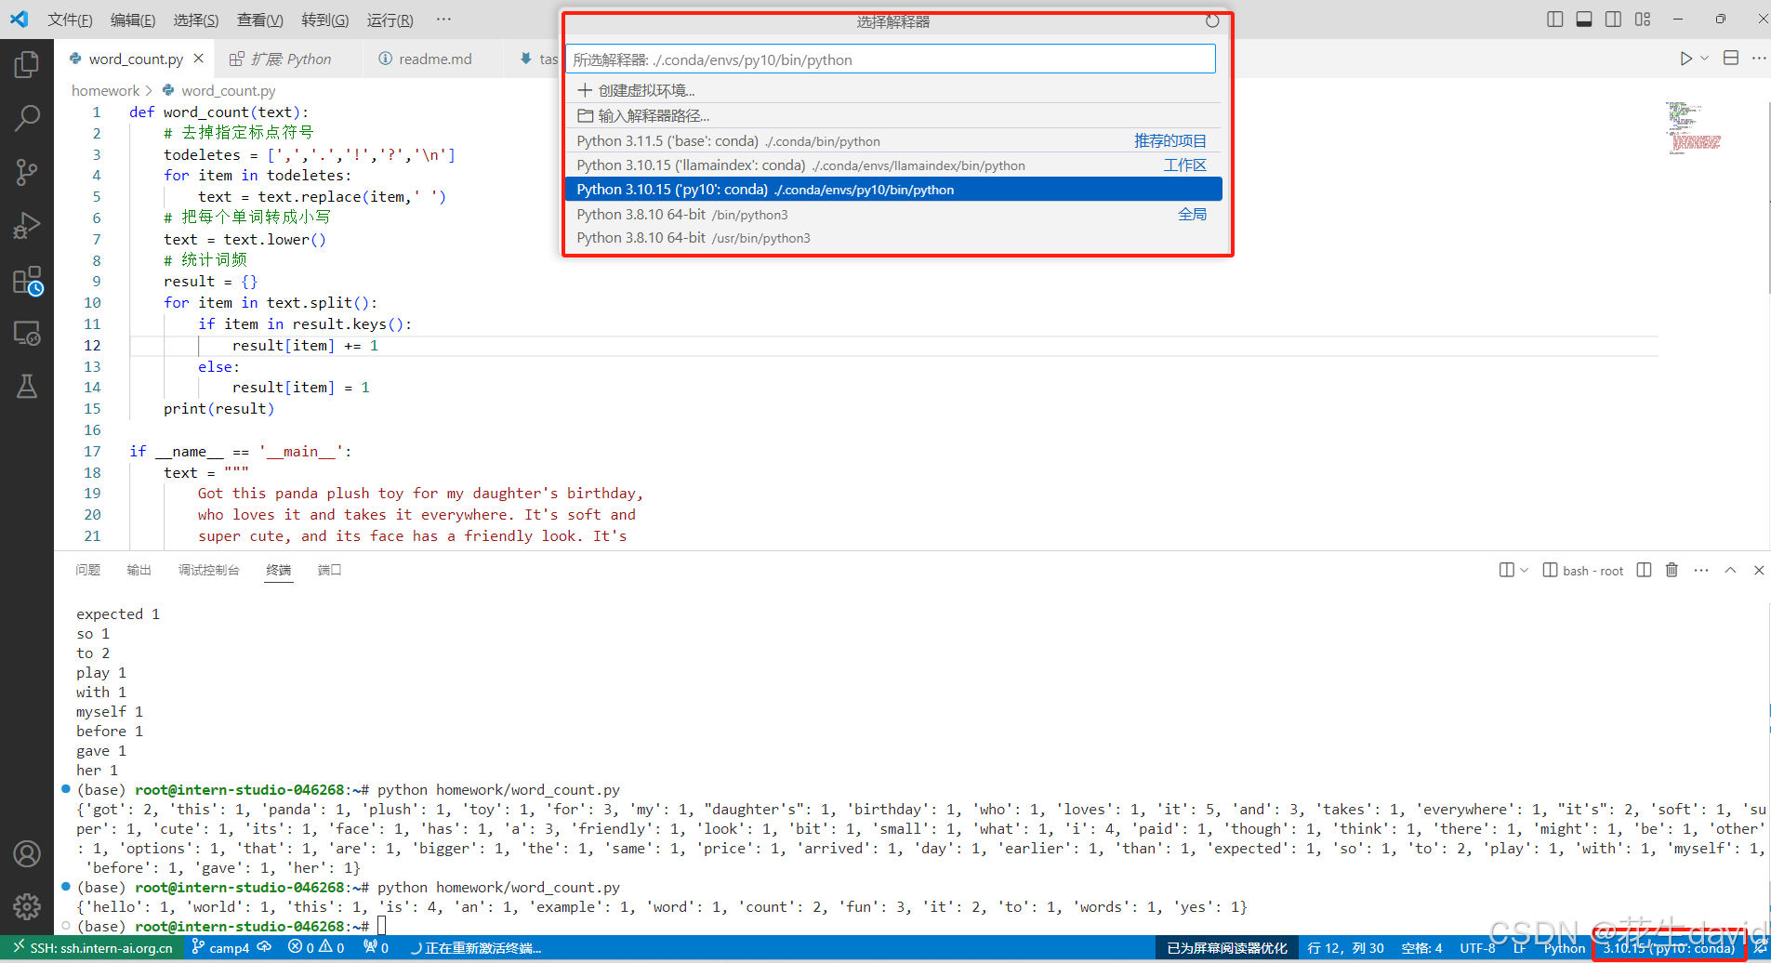Open the Source Control view
Screen dimensions: 1771x963
point(27,172)
